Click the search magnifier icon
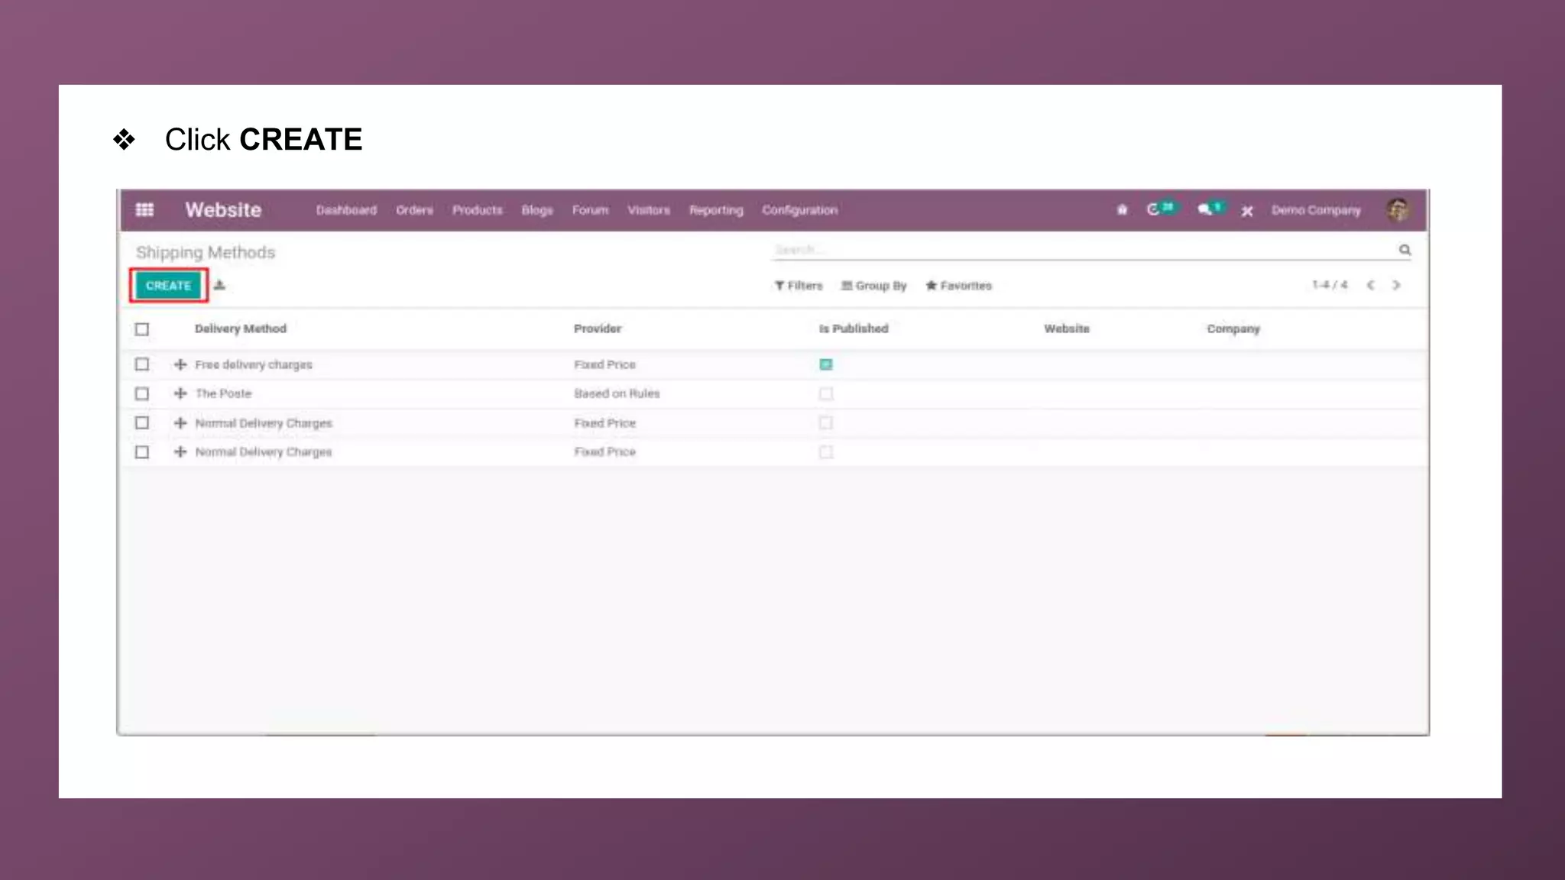Screen dimensions: 1565x880 [x=1405, y=250]
